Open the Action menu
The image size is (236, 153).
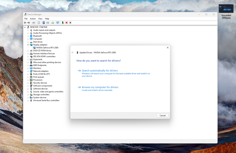33,19
